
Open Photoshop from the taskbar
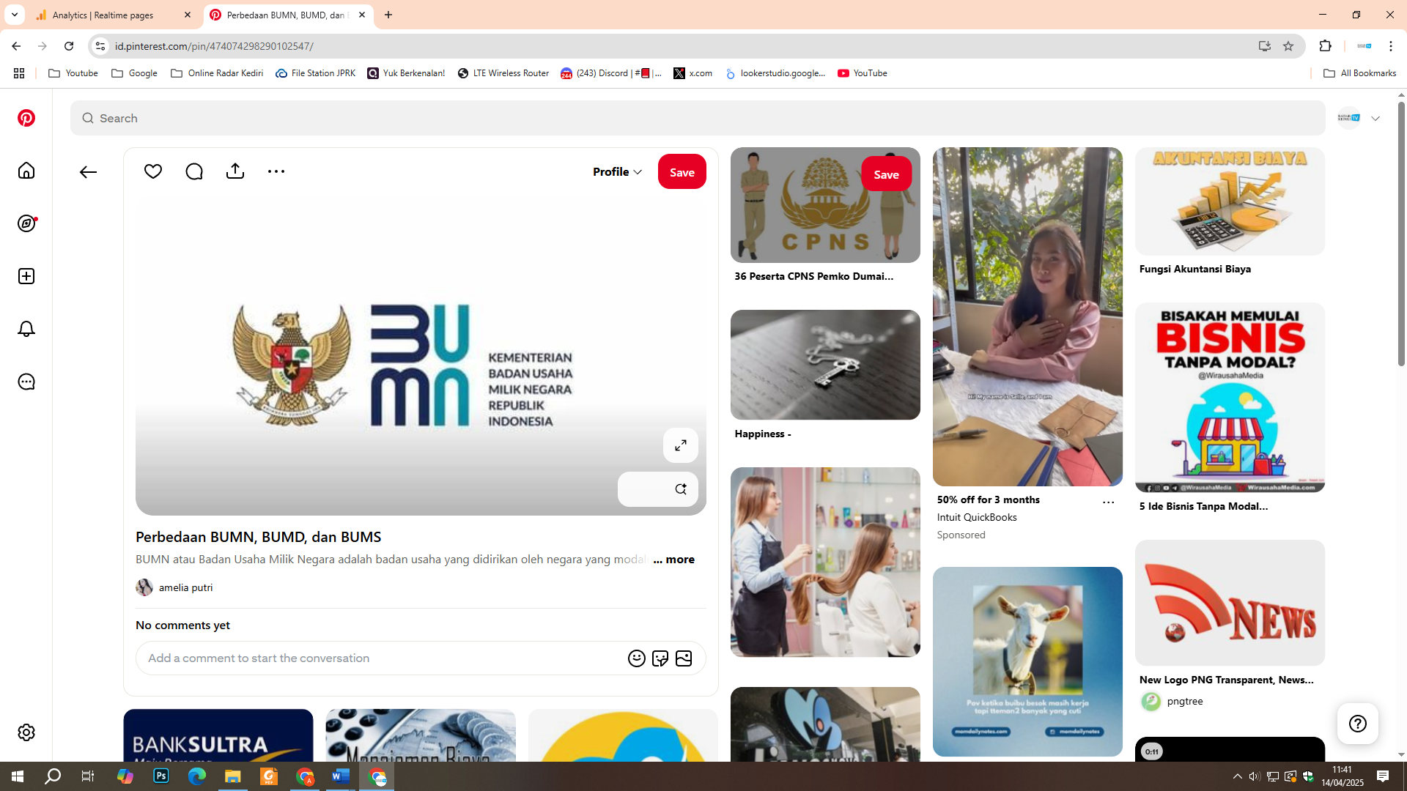point(161,776)
